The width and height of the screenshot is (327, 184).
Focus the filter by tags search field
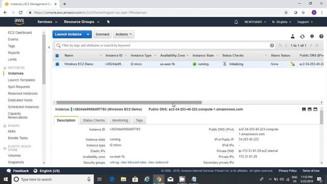[x=165, y=45]
